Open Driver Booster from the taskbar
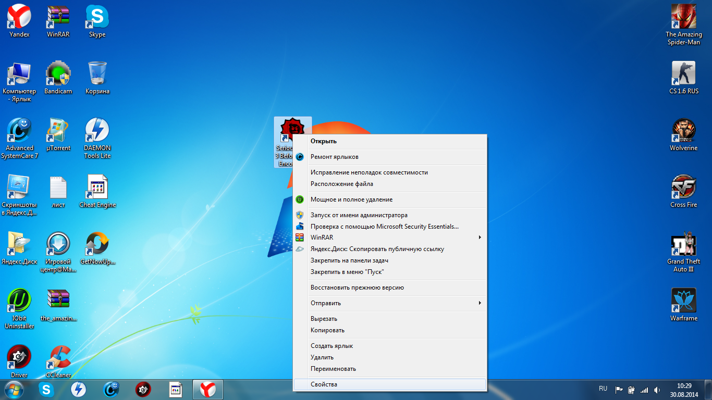This screenshot has height=400, width=712. pyautogui.click(x=143, y=390)
